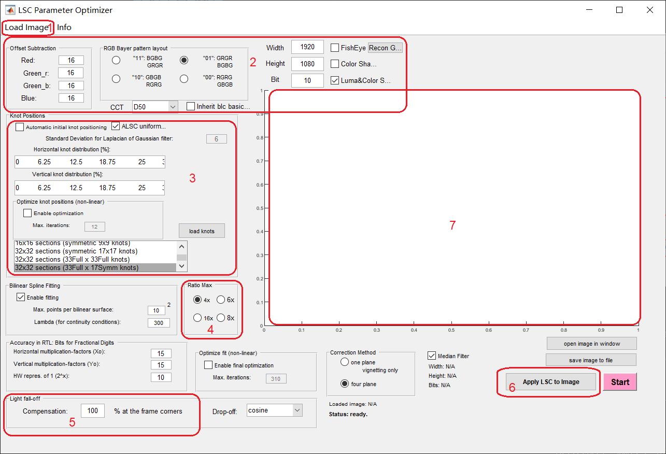Open the CCT D50 dropdown
Screen dimensions: 666x454
[155, 106]
